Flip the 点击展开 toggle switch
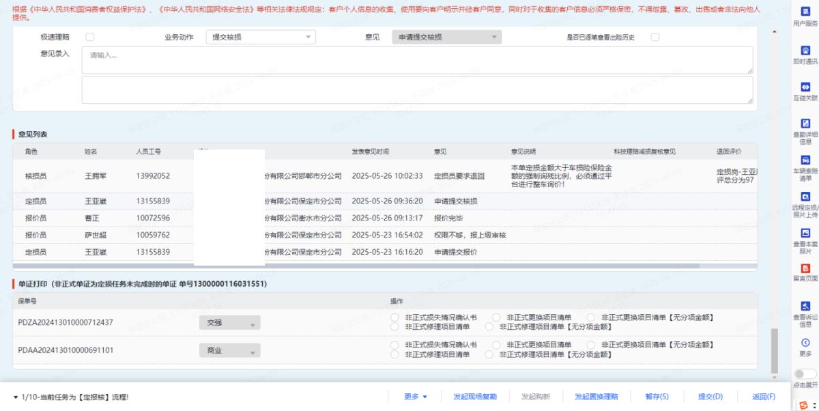 click(x=805, y=373)
